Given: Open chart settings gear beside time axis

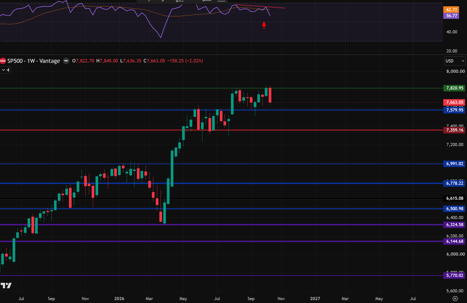Looking at the screenshot, I should click(x=455, y=298).
